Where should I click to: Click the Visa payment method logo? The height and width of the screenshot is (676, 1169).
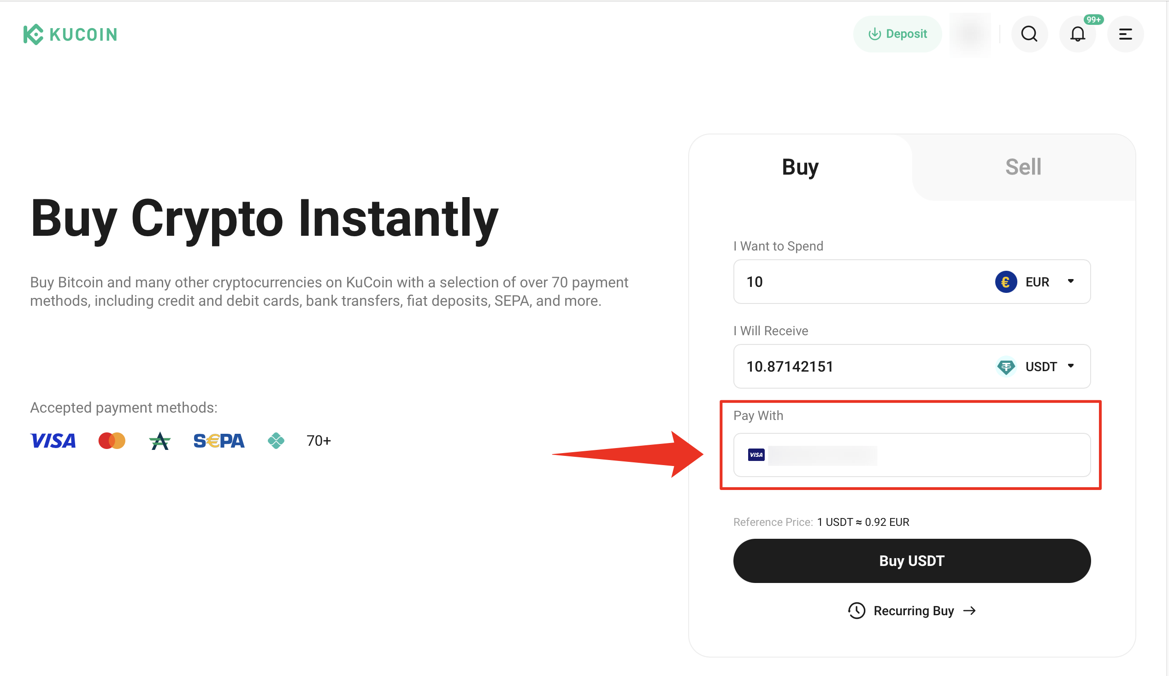tap(53, 441)
